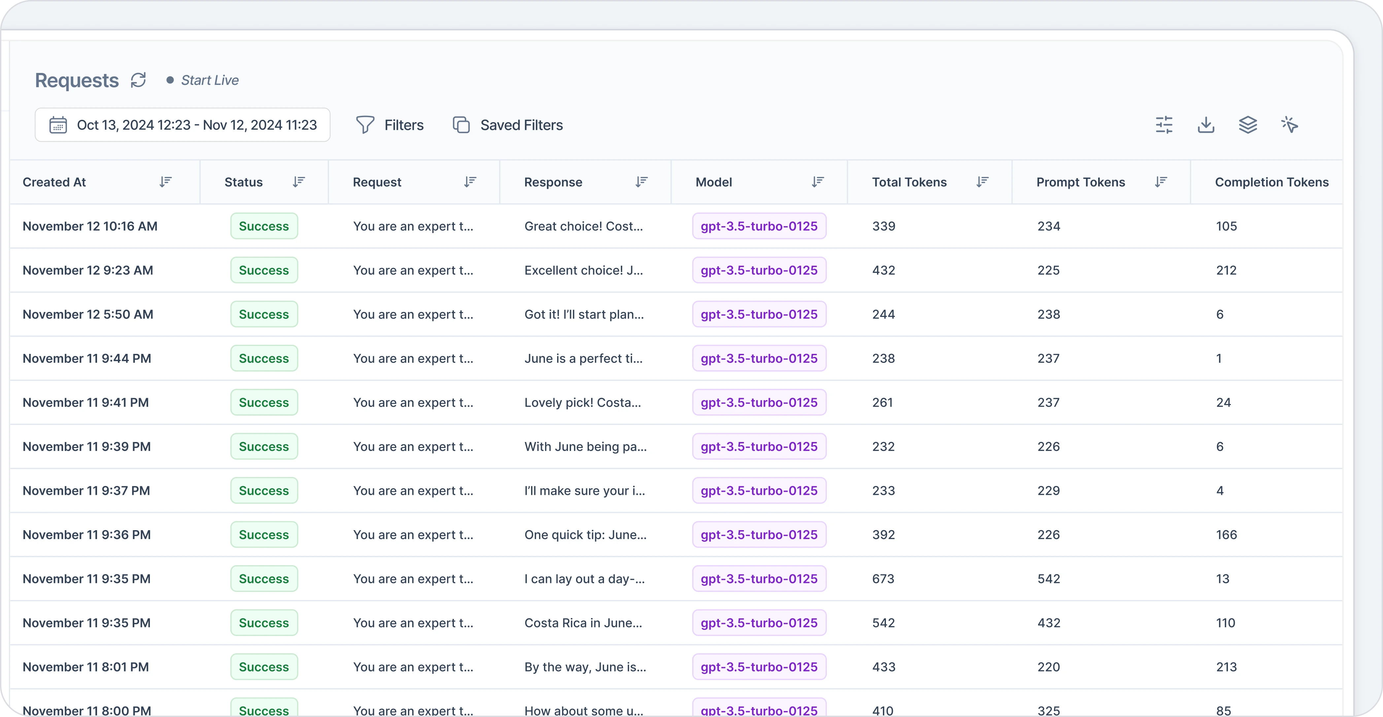
Task: Click request text in 9:44 PM row
Action: [x=413, y=358]
